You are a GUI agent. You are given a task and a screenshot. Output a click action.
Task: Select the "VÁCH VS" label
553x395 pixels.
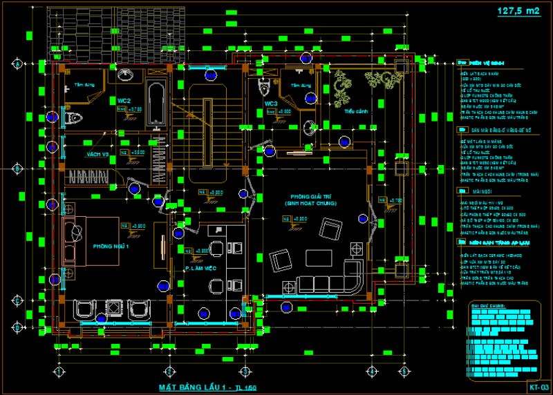click(x=98, y=154)
